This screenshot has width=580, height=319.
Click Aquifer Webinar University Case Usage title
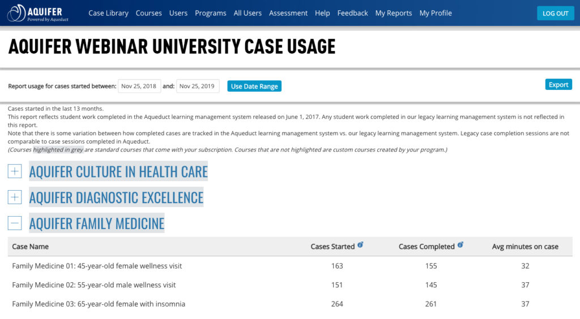tap(172, 46)
